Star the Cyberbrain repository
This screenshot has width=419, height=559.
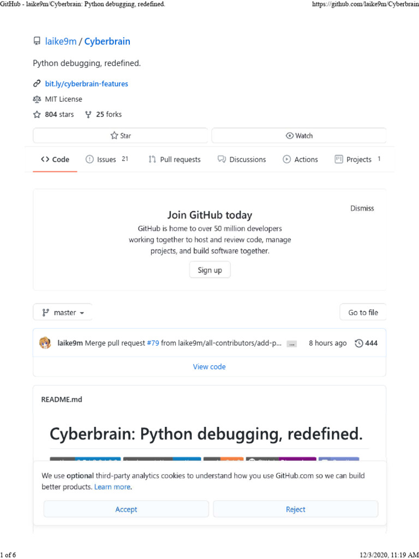(x=120, y=135)
